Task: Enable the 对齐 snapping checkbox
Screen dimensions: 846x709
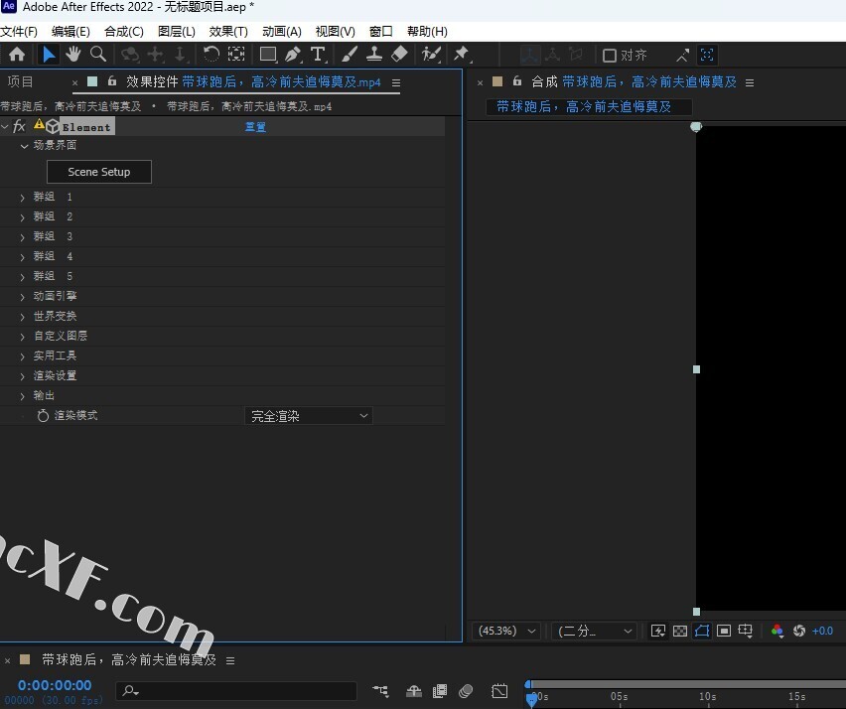Action: pos(610,56)
